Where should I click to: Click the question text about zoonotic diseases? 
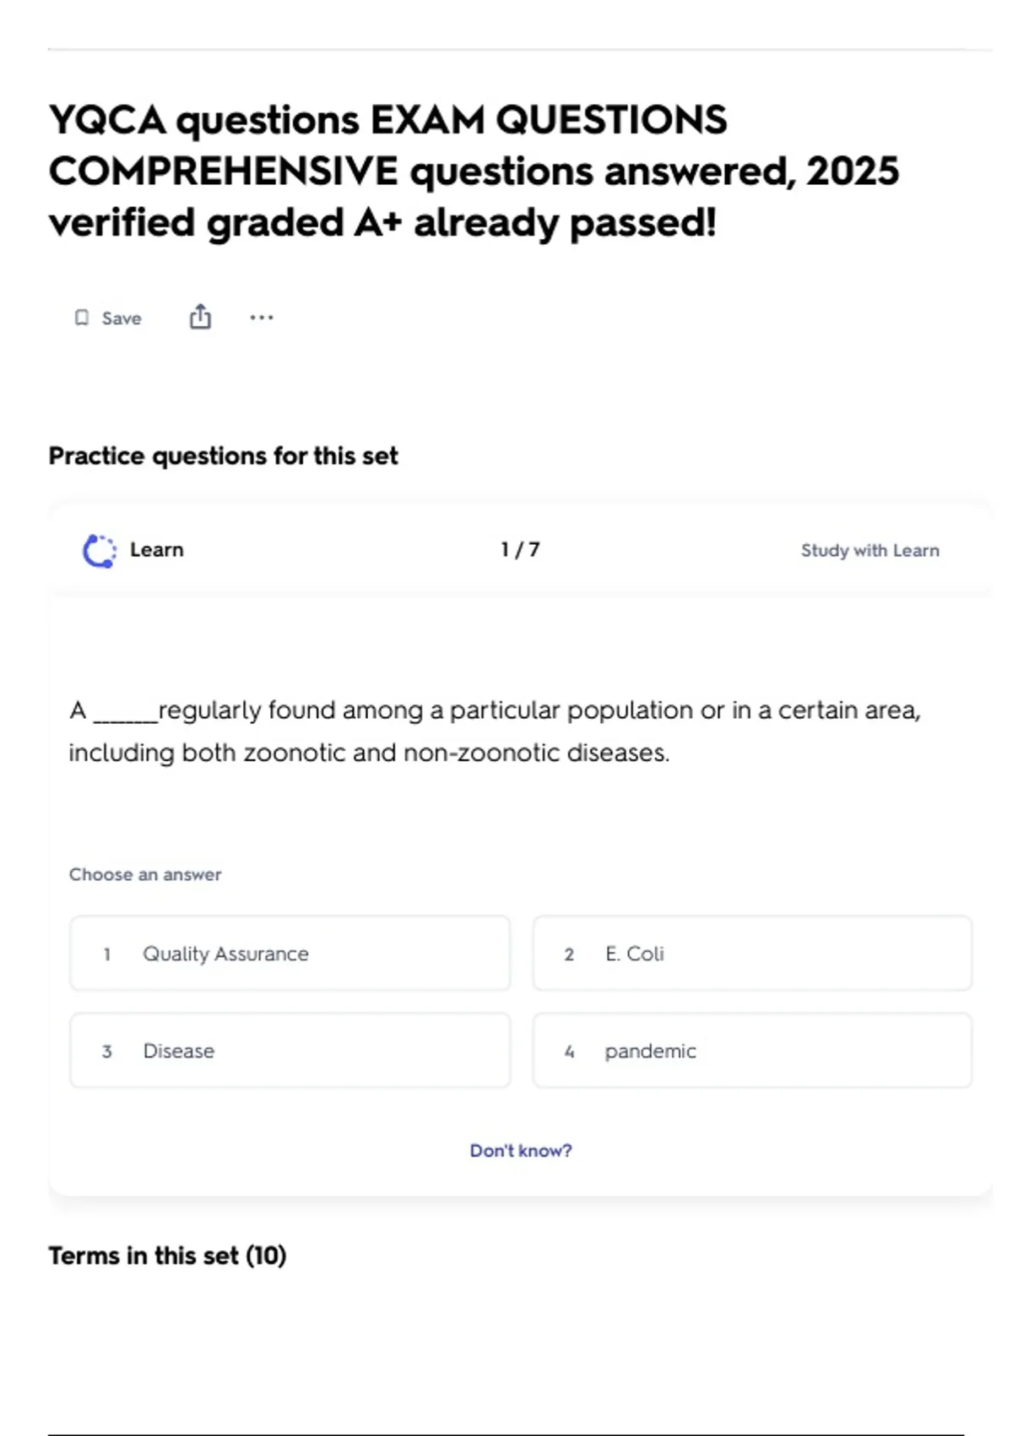(x=495, y=732)
